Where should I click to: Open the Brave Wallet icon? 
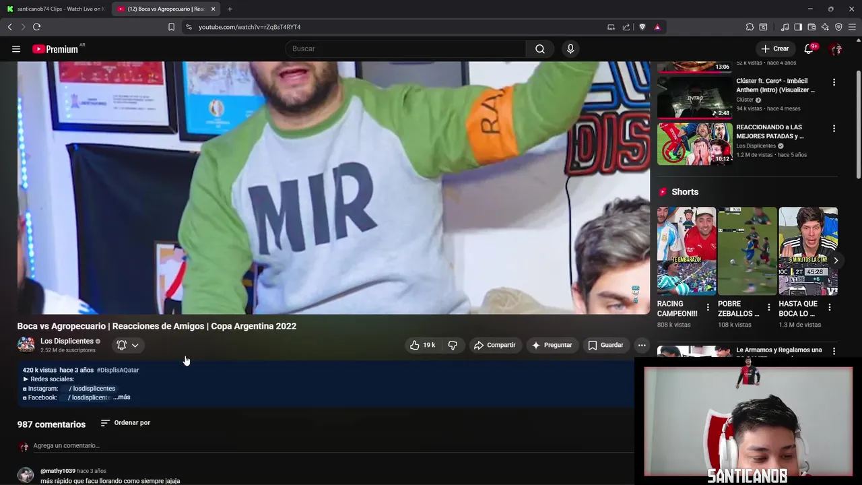(811, 27)
